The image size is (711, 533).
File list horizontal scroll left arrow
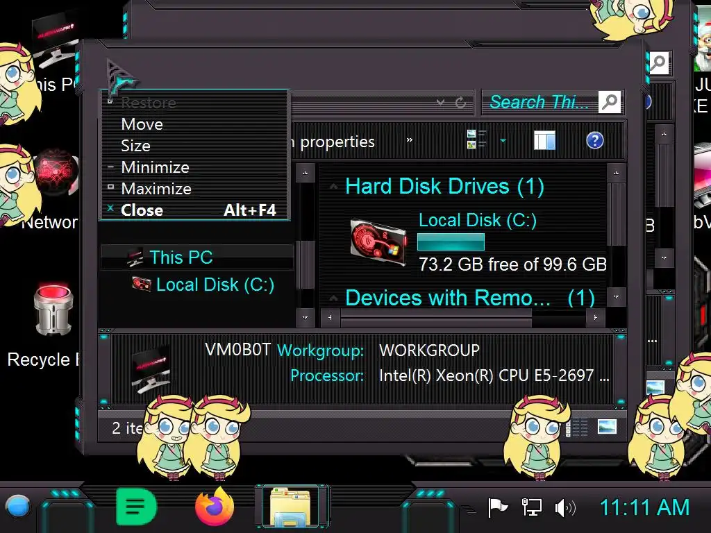click(x=330, y=317)
